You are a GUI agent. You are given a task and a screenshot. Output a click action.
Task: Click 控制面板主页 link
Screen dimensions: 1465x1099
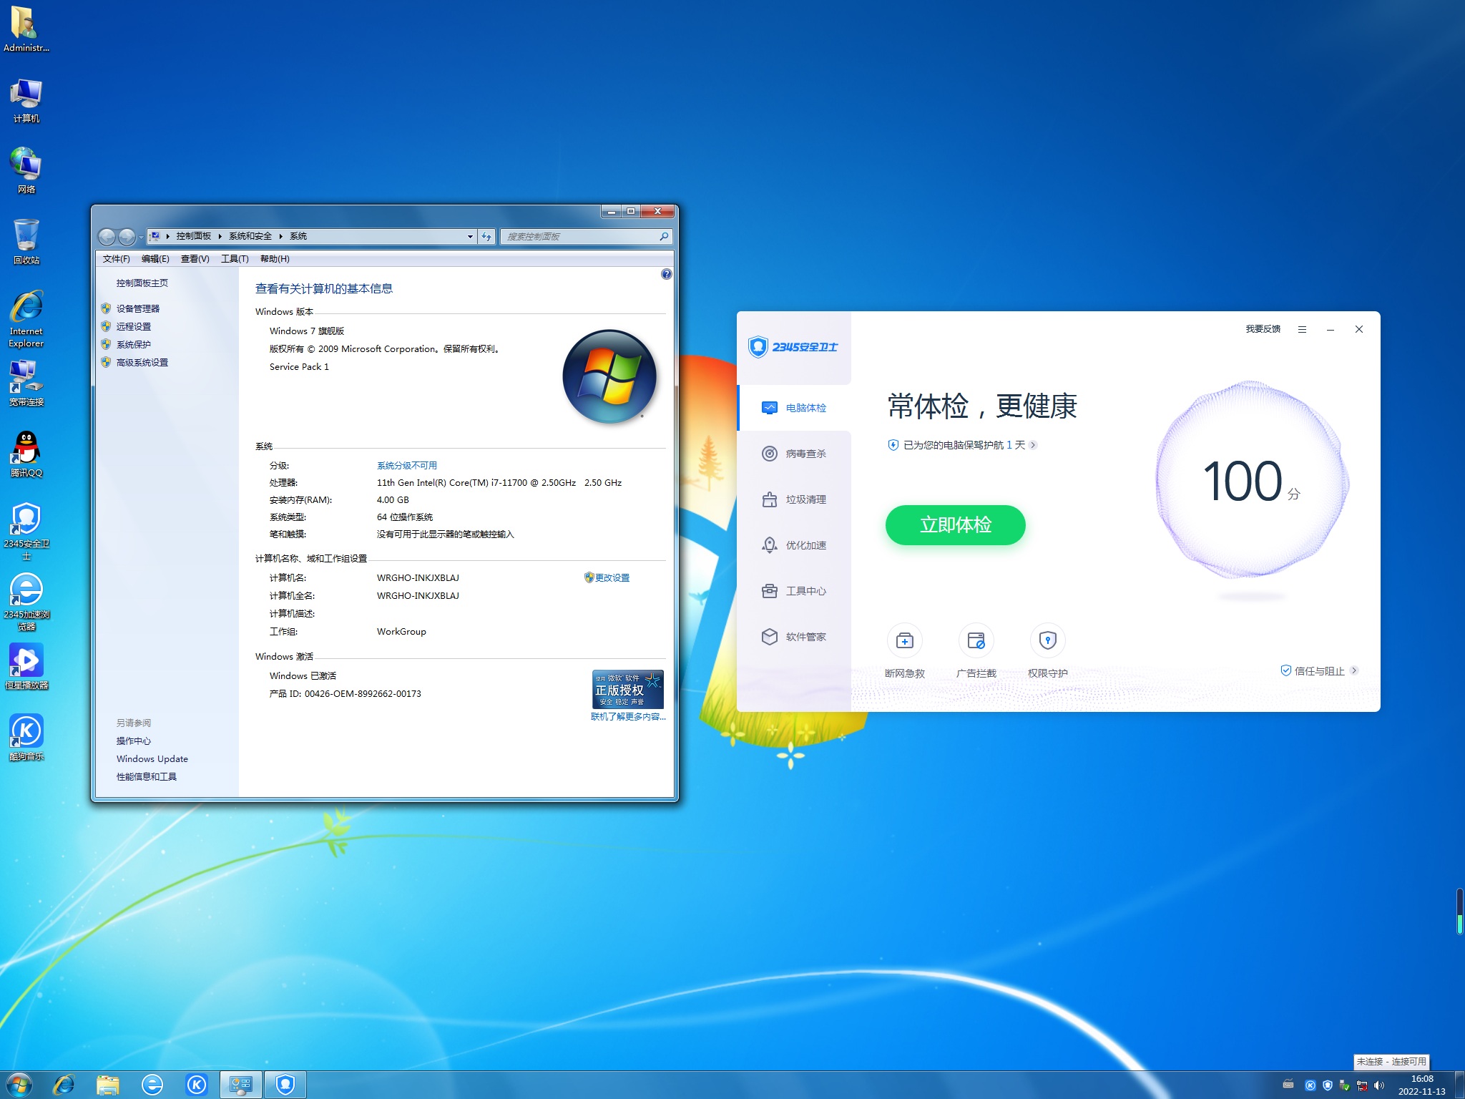click(x=142, y=283)
